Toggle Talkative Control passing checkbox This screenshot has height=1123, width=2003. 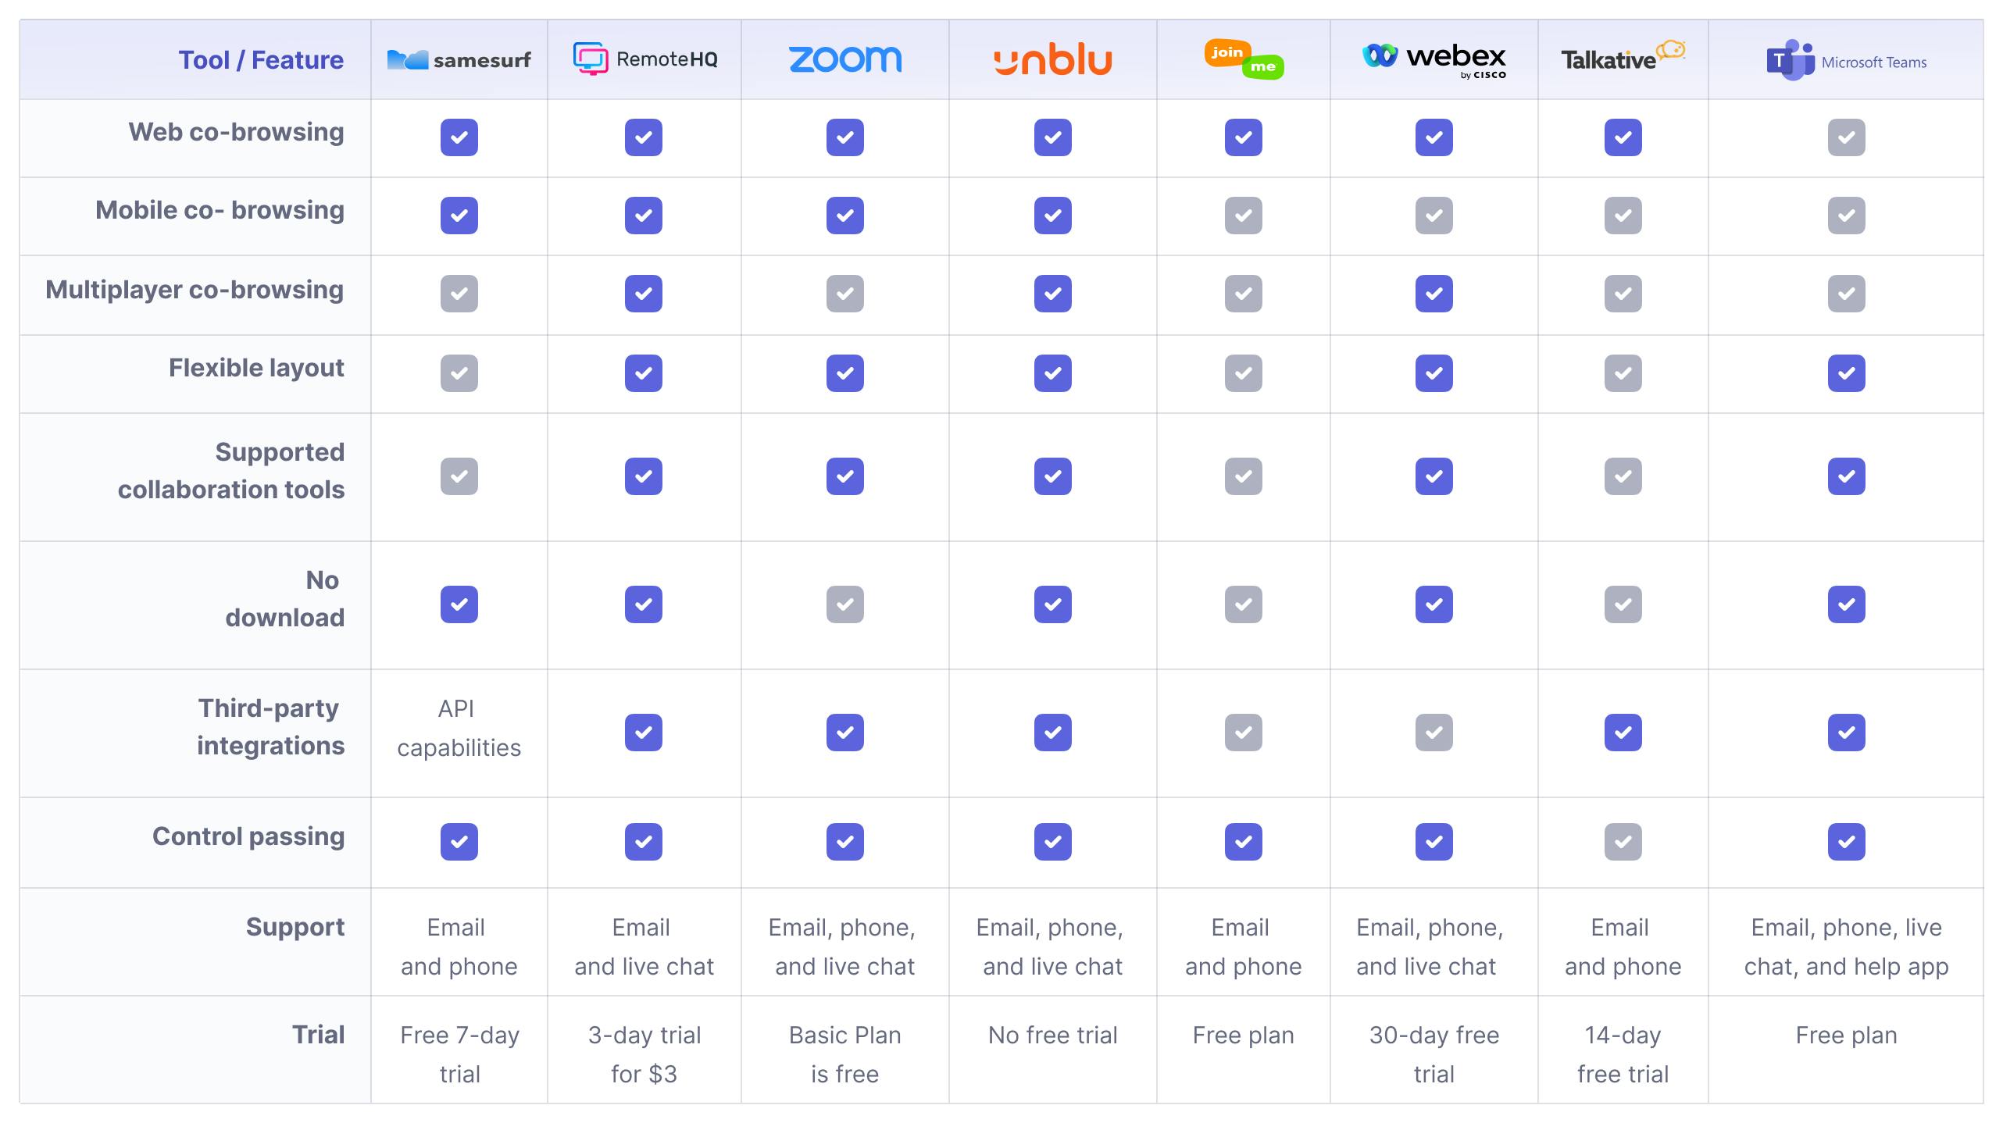point(1623,842)
